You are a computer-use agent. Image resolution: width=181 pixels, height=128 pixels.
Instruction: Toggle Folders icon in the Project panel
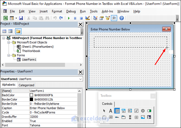pos(18,31)
